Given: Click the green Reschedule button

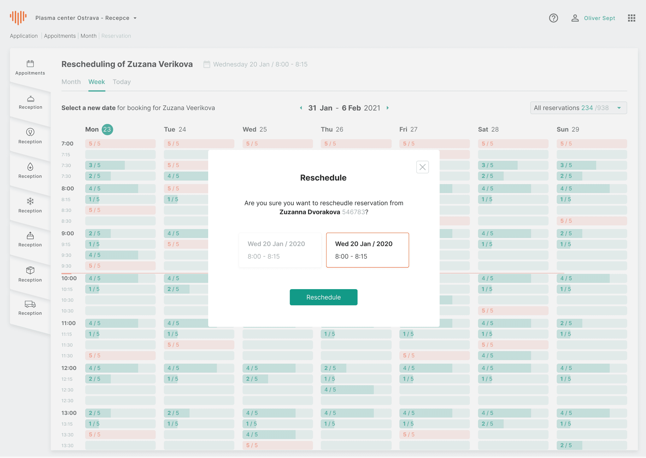Looking at the screenshot, I should [x=323, y=297].
